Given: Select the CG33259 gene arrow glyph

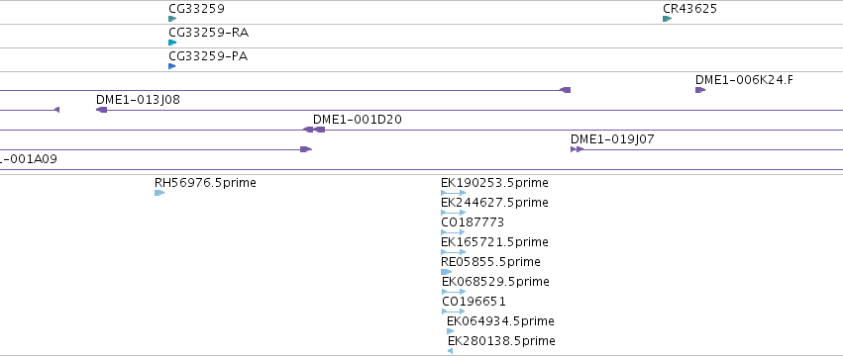Looking at the screenshot, I should pos(172,19).
